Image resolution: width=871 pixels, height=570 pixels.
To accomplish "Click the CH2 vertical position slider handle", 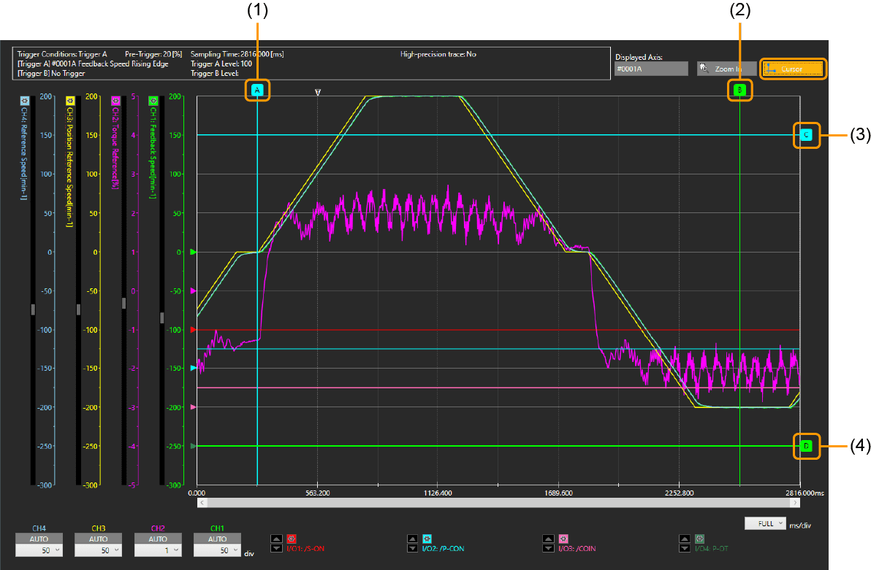I will 123,303.
